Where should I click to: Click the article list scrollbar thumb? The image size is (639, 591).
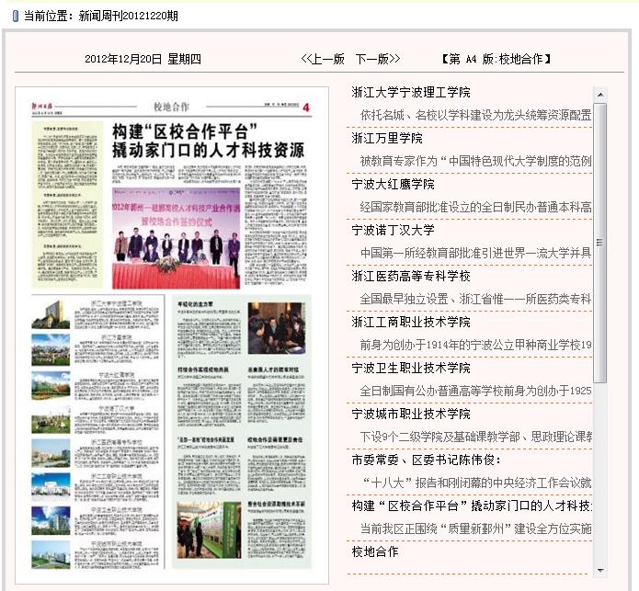point(600,243)
